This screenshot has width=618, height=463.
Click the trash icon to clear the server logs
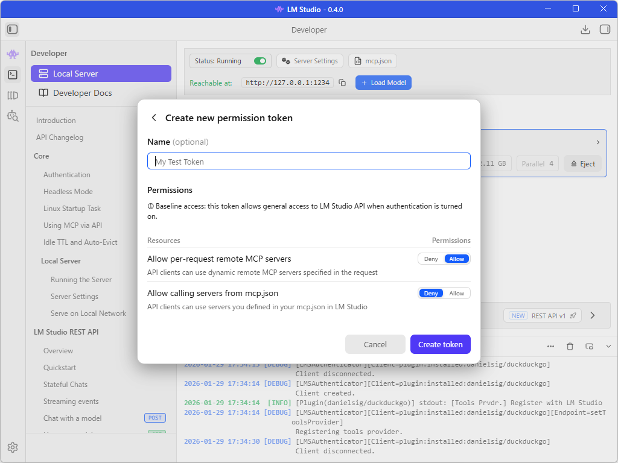point(570,347)
